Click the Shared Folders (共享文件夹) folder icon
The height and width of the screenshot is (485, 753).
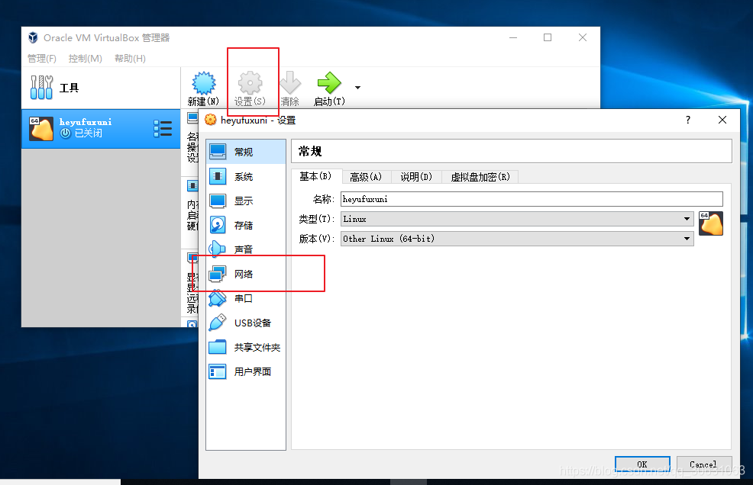[x=218, y=347]
